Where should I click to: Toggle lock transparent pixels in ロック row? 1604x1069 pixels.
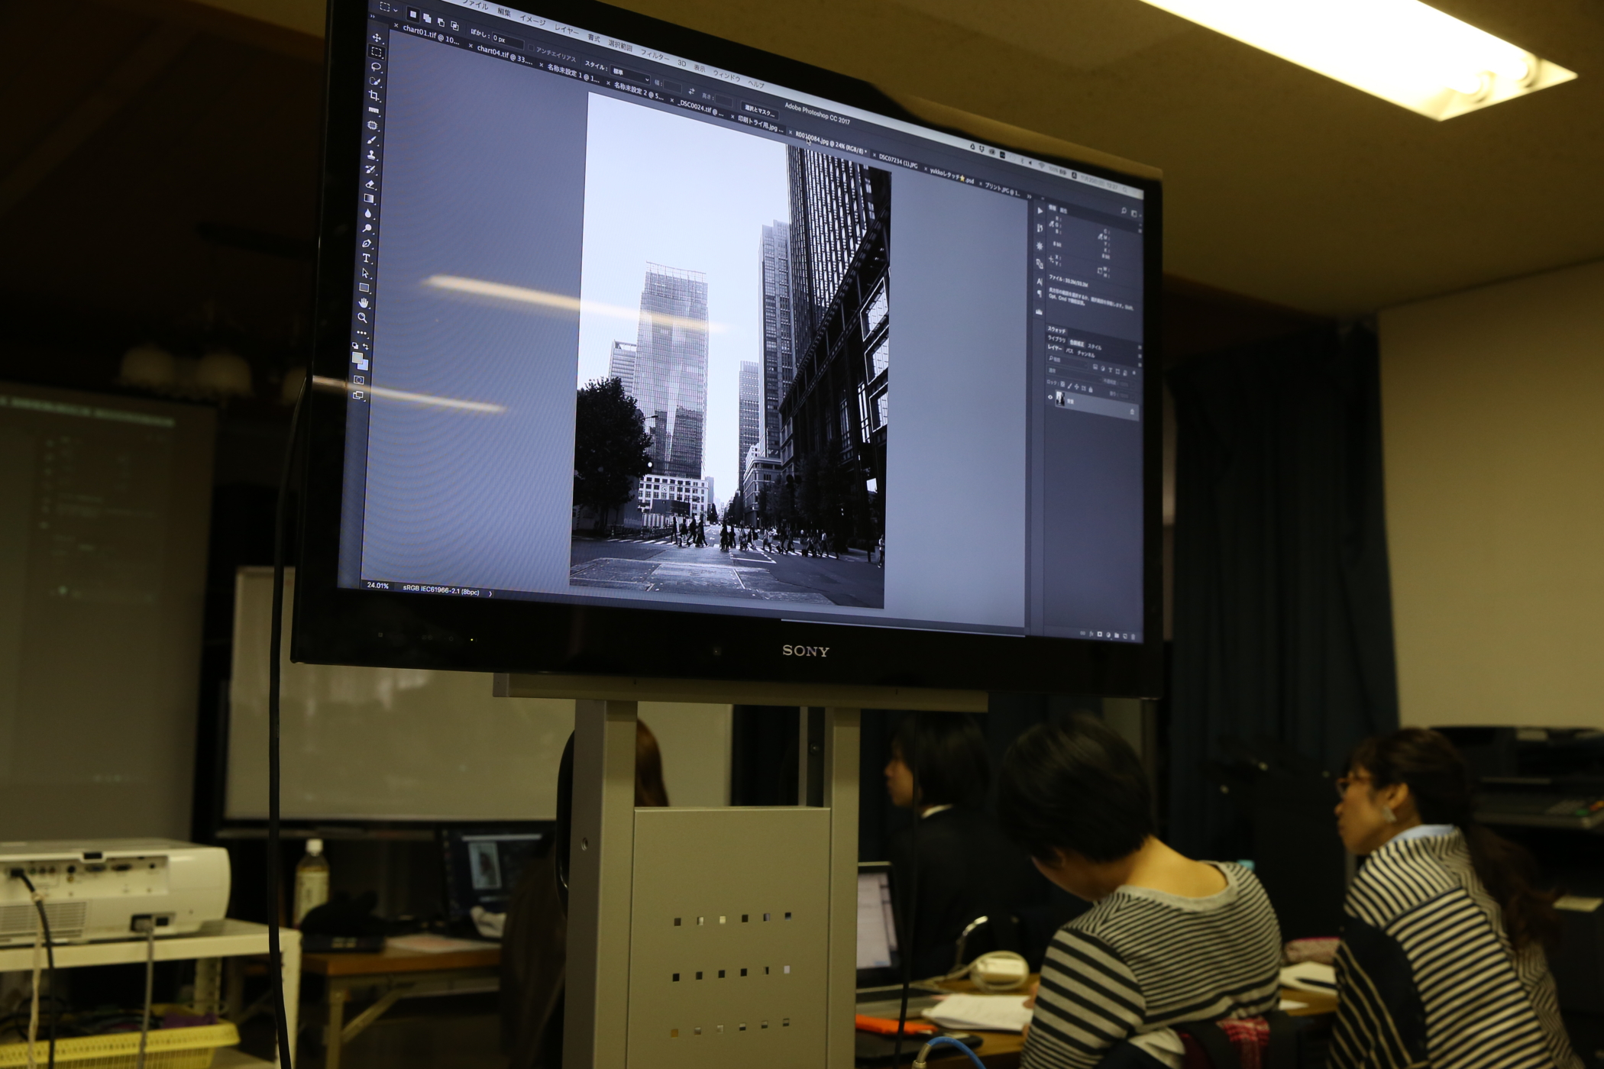pos(1062,384)
